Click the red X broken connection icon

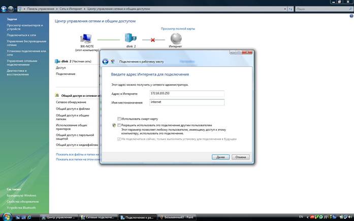(x=153, y=40)
